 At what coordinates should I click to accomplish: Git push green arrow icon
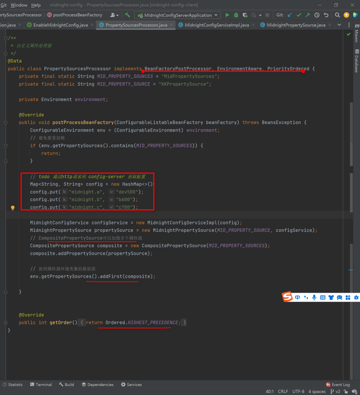[308, 15]
